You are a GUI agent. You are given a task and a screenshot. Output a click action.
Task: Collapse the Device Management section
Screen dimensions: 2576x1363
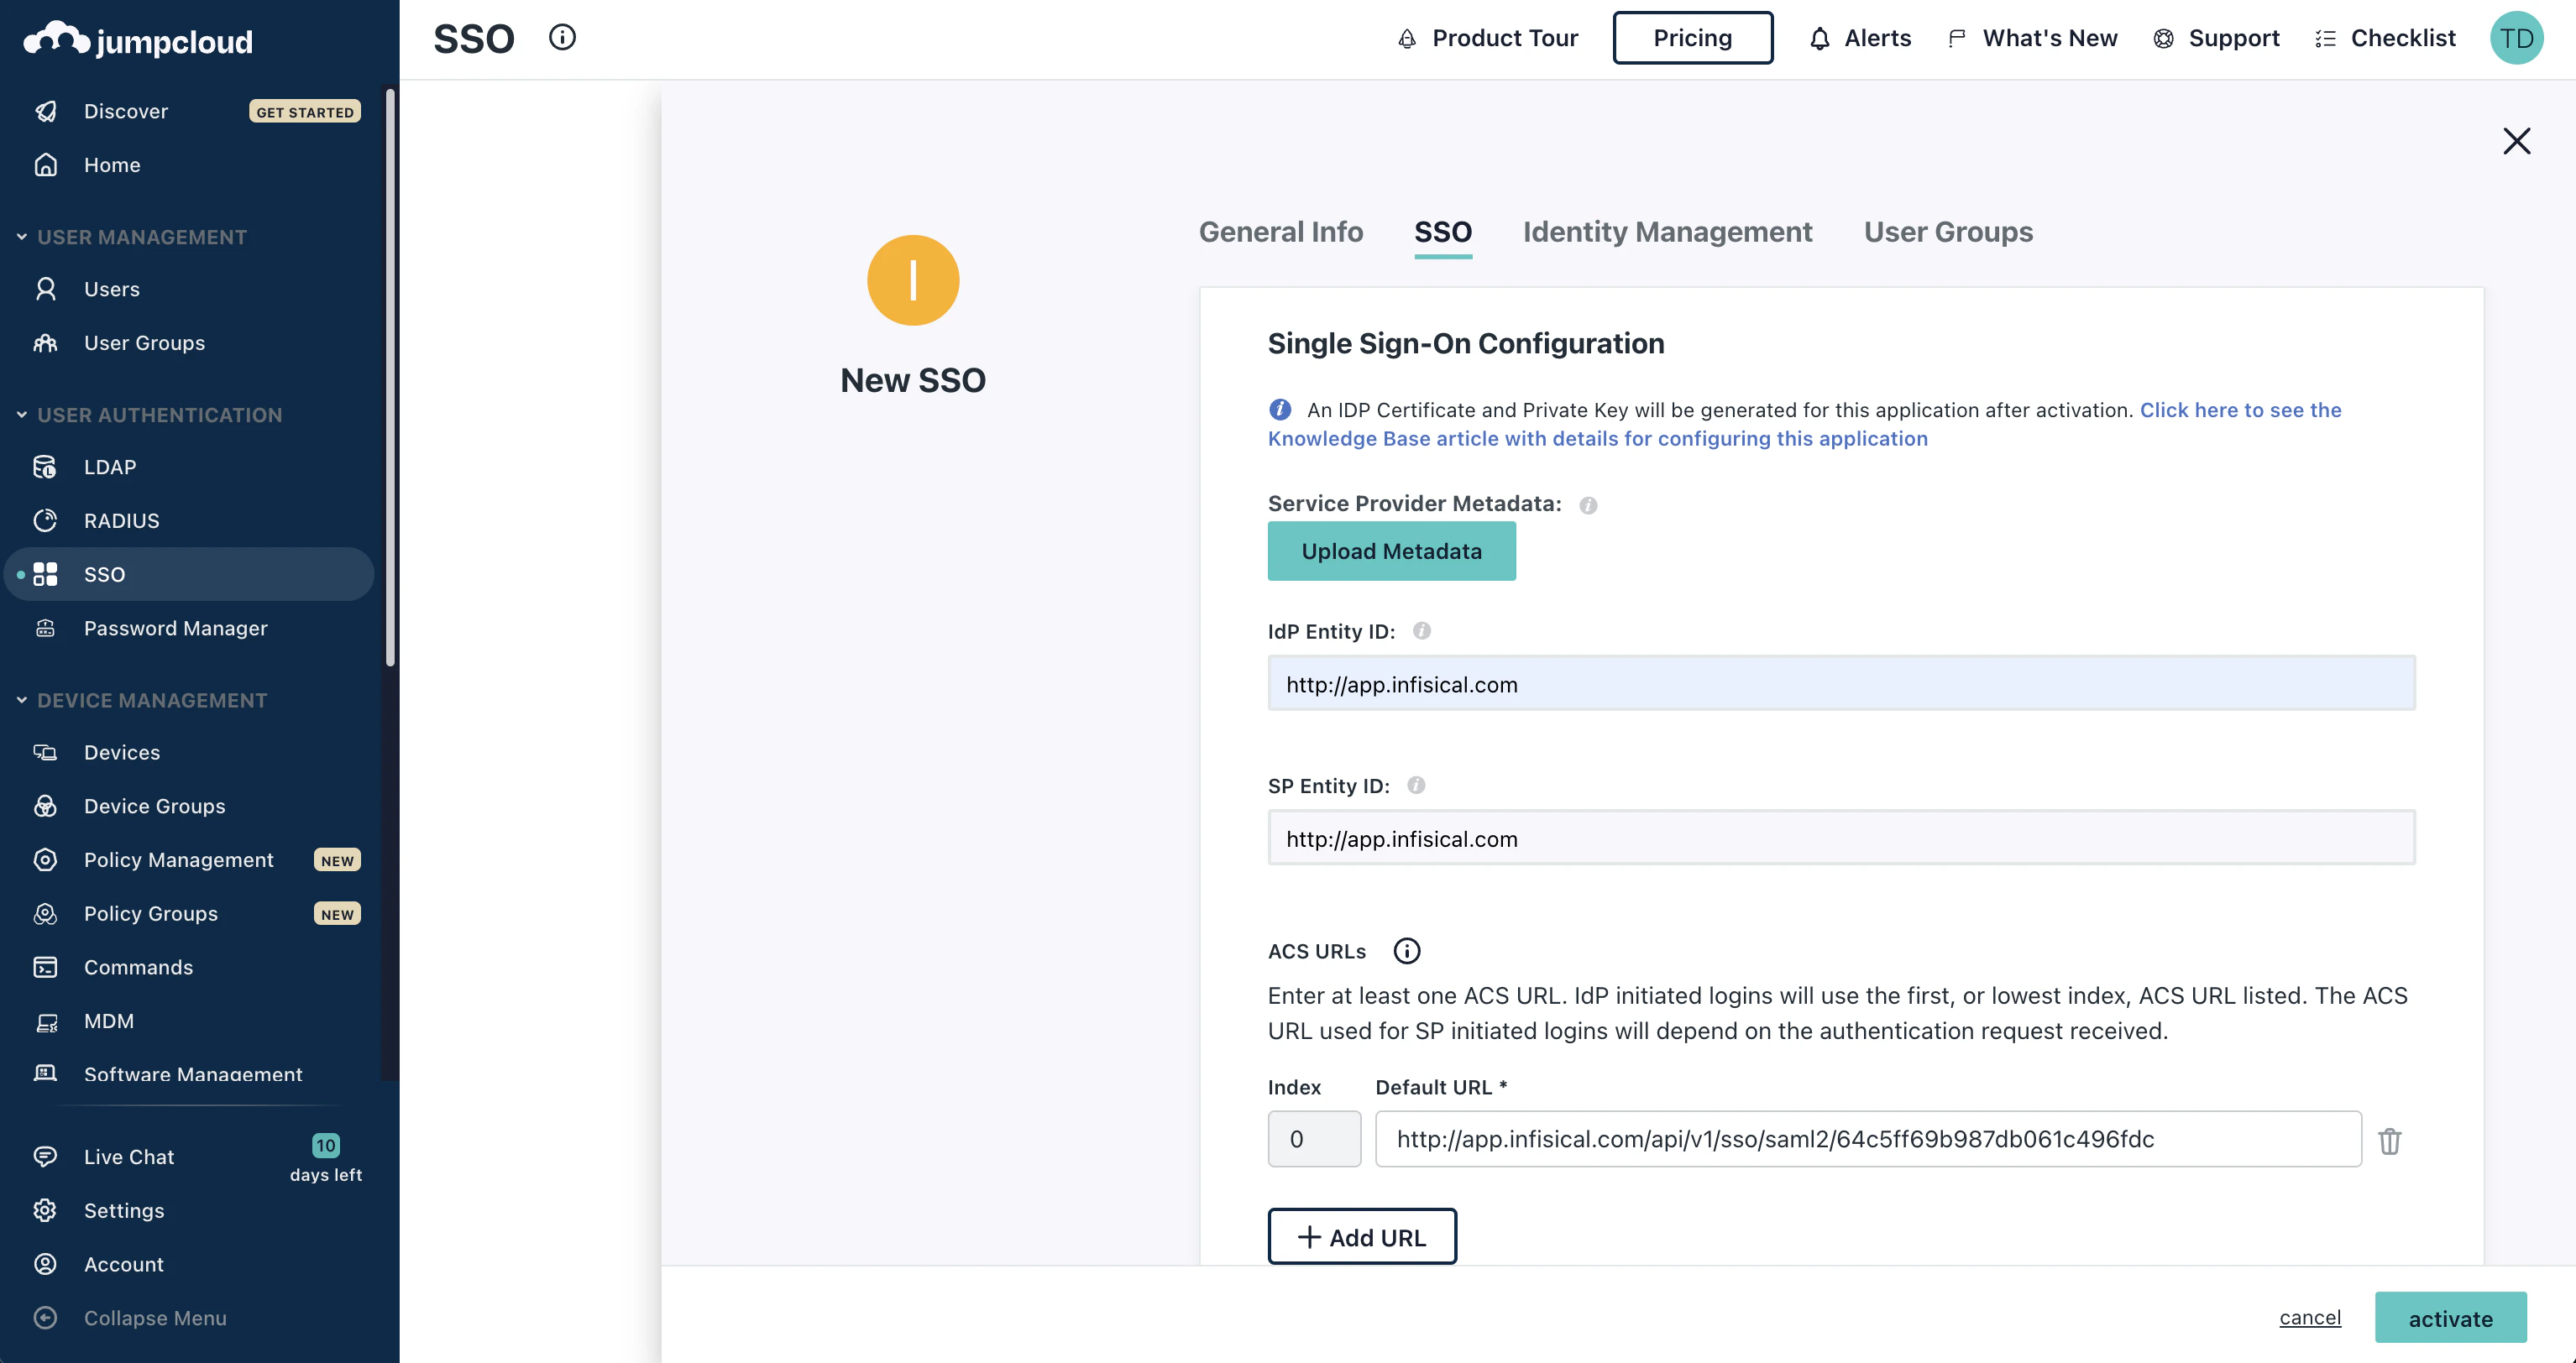point(142,701)
